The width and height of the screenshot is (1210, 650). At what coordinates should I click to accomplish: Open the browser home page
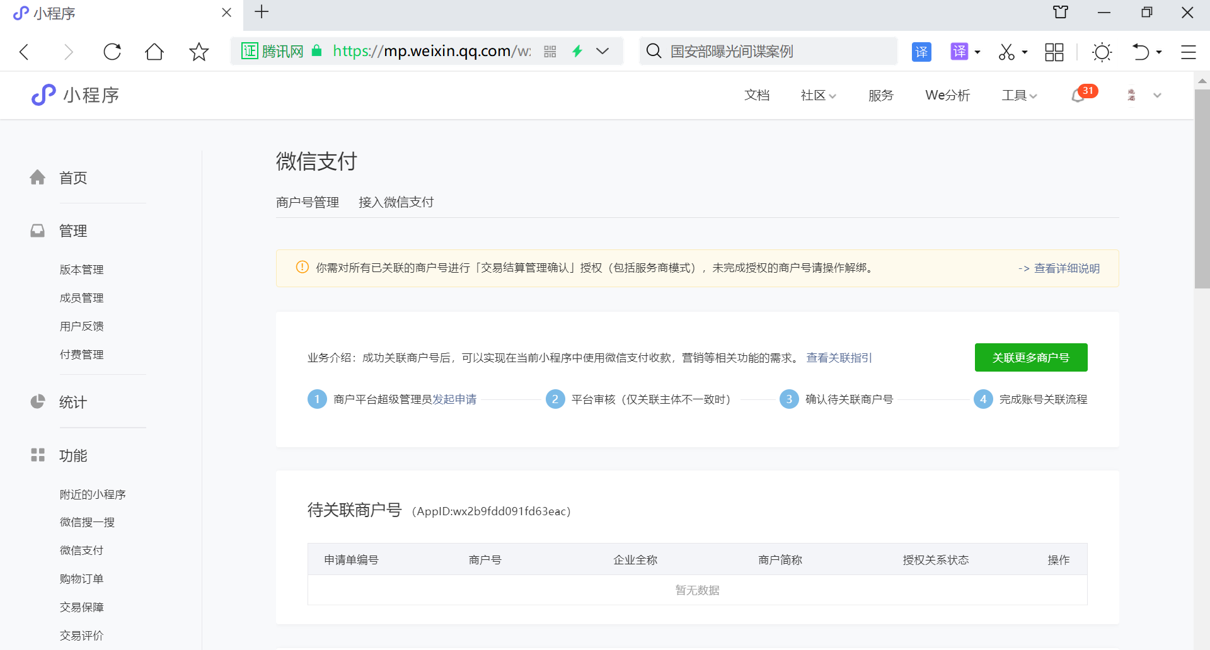(x=154, y=52)
